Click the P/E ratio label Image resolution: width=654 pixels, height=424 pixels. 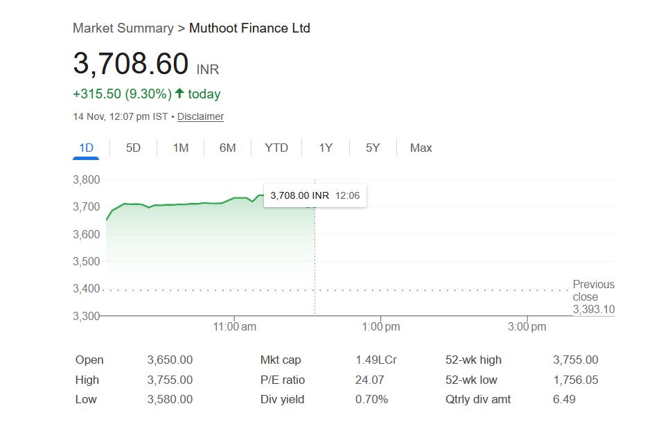click(282, 380)
